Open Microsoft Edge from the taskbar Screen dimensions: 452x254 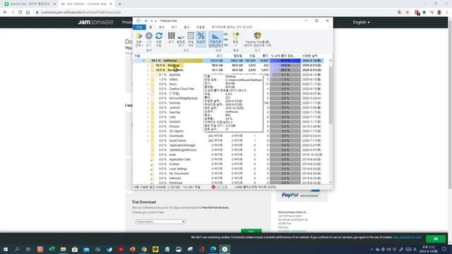click(x=213, y=249)
